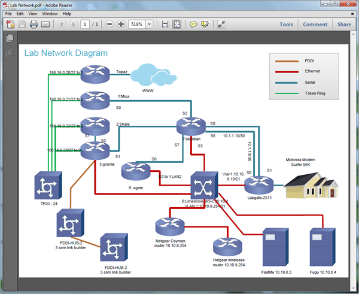Open the Comment pane

coord(315,25)
